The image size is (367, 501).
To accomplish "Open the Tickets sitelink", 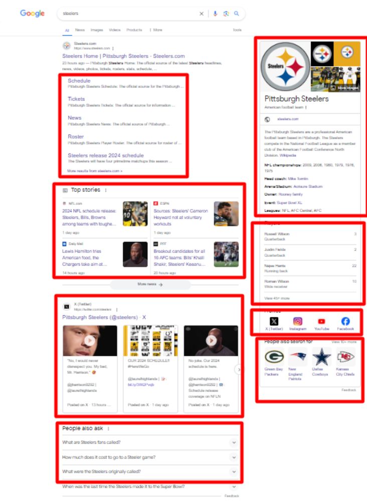I will click(x=76, y=99).
